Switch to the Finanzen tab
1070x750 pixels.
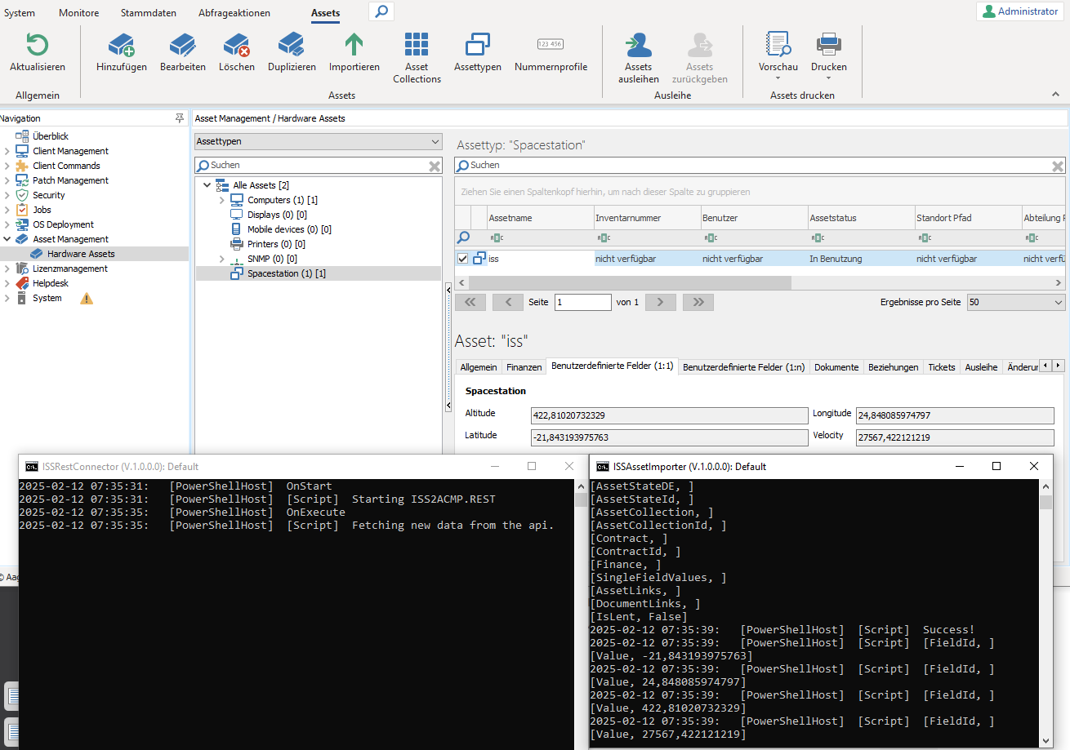(x=524, y=367)
